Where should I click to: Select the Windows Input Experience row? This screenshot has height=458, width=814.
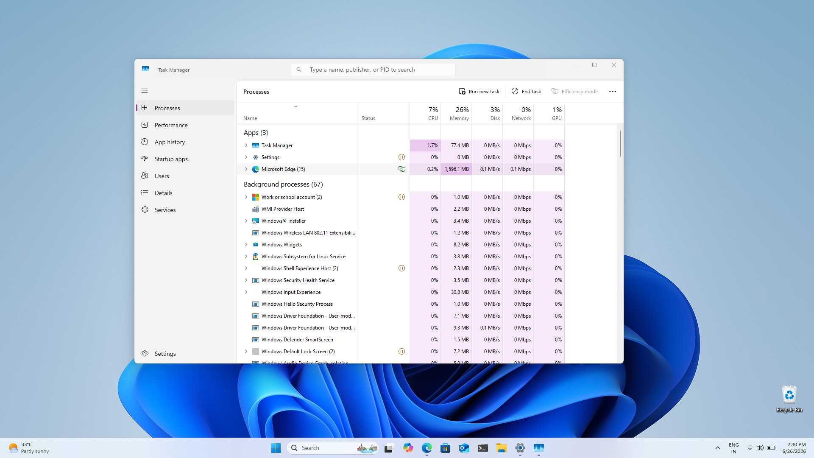point(401,292)
